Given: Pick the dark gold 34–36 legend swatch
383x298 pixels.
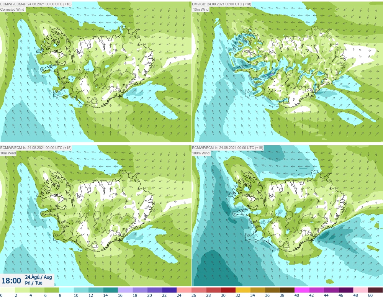Looking at the screenshot, I should click(258, 290).
